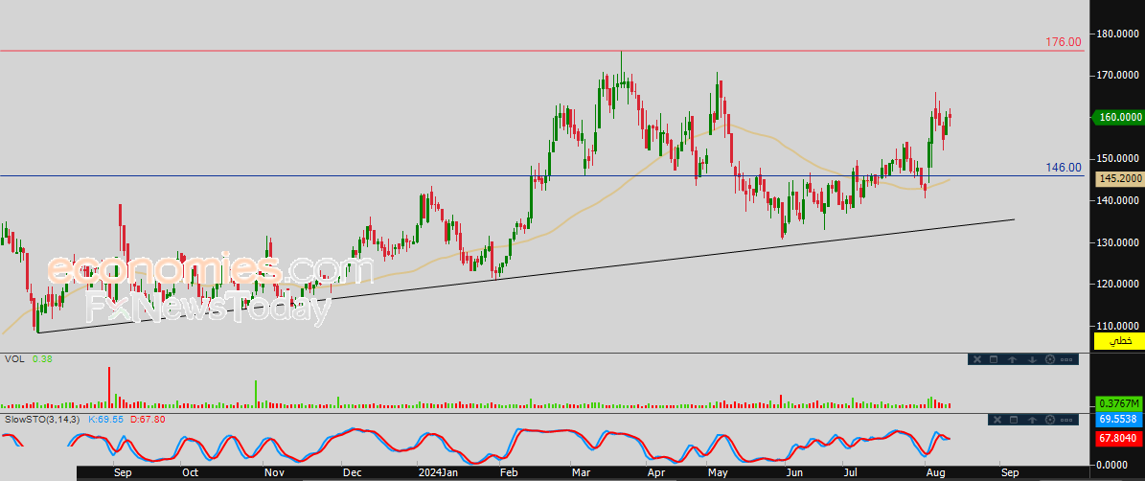Move the VOL panel down
The height and width of the screenshot is (481, 1145).
pos(1031,359)
